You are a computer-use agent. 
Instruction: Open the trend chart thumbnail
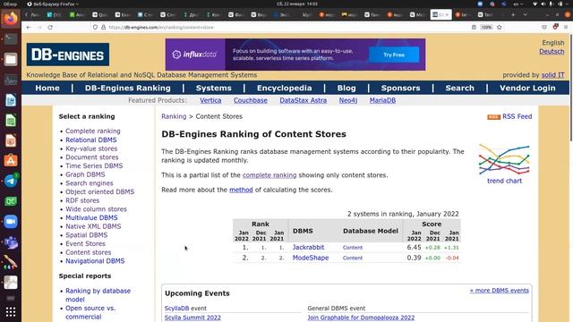coord(504,159)
